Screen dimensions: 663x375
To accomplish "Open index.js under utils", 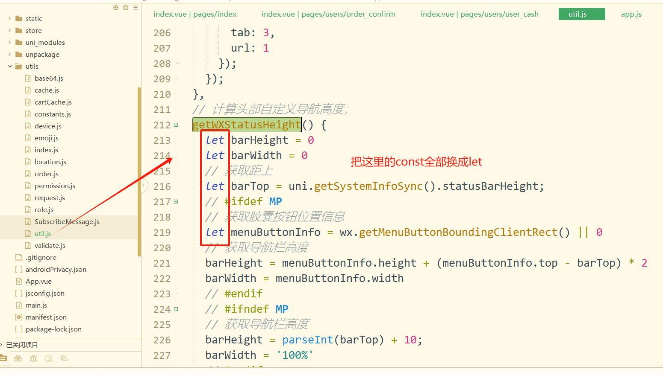I will (x=46, y=150).
